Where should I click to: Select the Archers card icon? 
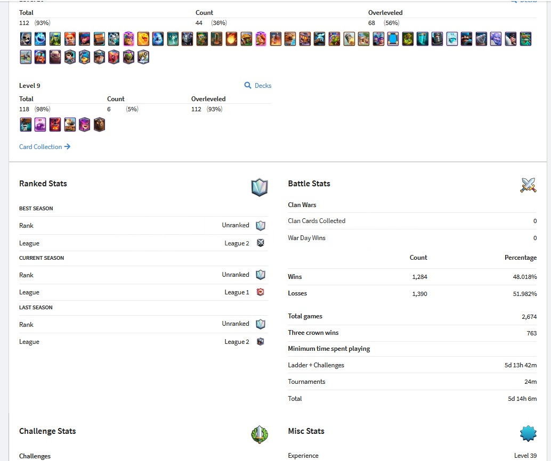pyautogui.click(x=85, y=39)
